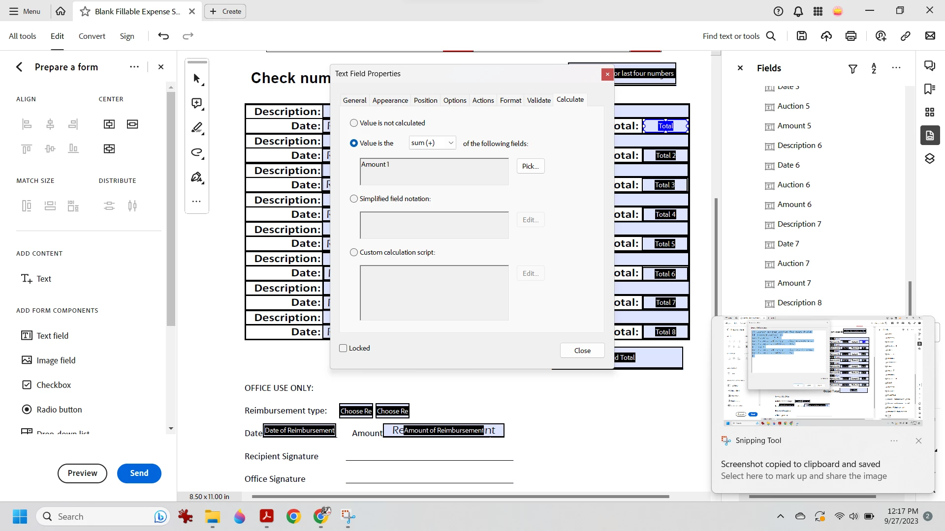Open the sum (+) operation dropdown
This screenshot has height=531, width=945.
click(432, 143)
